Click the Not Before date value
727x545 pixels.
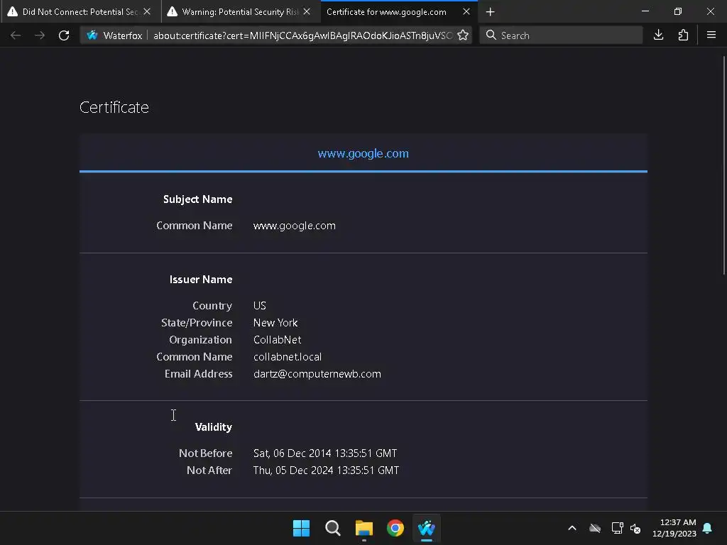click(x=325, y=453)
